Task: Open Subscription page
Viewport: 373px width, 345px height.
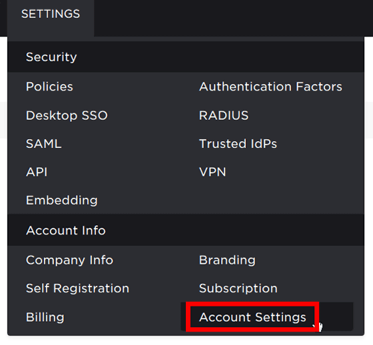Action: pos(238,288)
